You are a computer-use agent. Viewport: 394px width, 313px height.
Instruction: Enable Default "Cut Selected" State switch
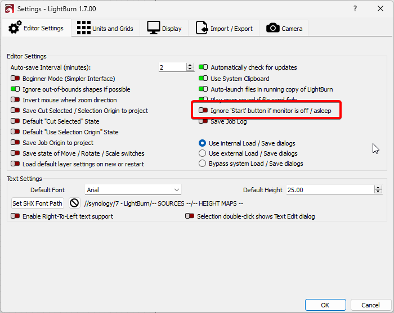tap(15, 121)
